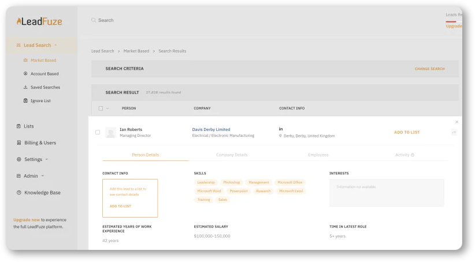Viewport: 475px width, 262px height.
Task: Click Lead Search in the breadcrumb
Action: [x=103, y=51]
